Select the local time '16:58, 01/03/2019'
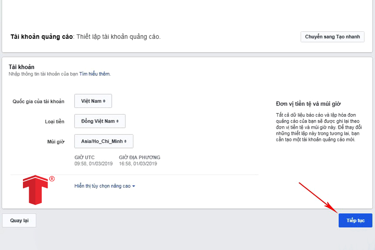Viewport: 375px width, 250px height. [x=138, y=164]
